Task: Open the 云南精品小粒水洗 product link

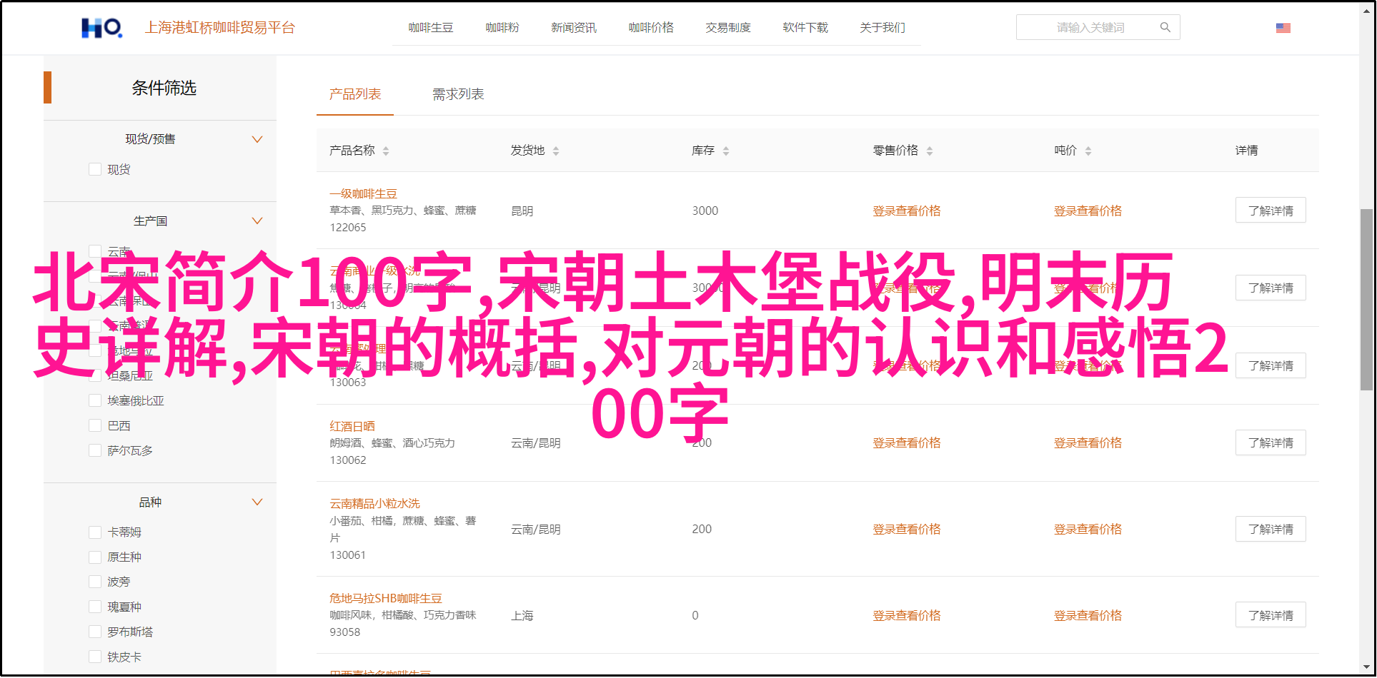Action: click(374, 504)
